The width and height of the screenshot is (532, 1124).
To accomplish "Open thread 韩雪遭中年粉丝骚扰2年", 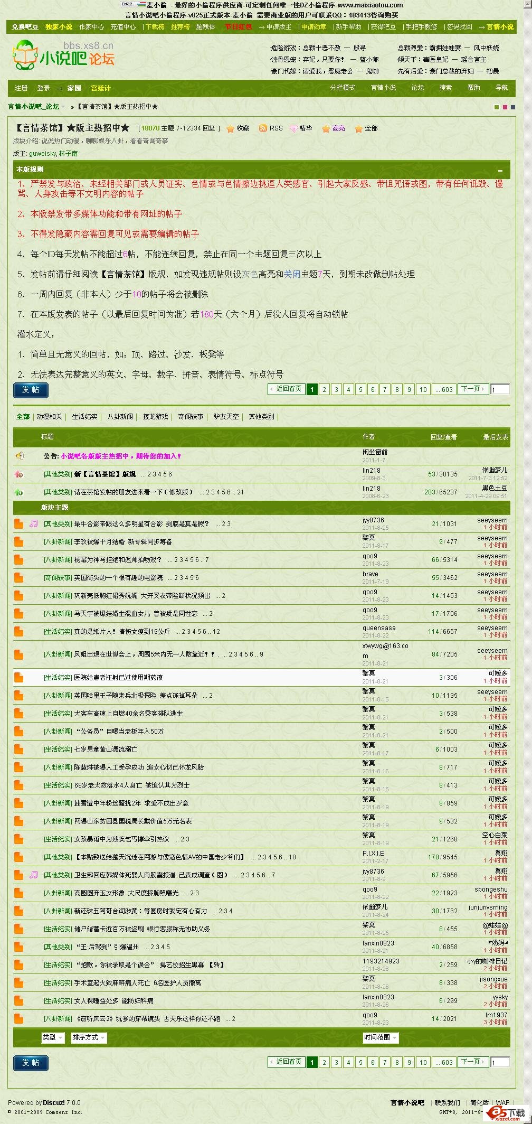I will coord(131,803).
